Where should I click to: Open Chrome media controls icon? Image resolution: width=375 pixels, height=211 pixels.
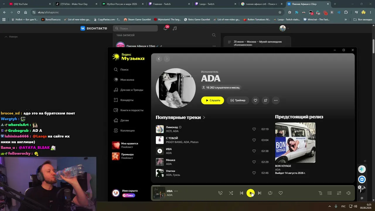pyautogui.click(x=357, y=12)
